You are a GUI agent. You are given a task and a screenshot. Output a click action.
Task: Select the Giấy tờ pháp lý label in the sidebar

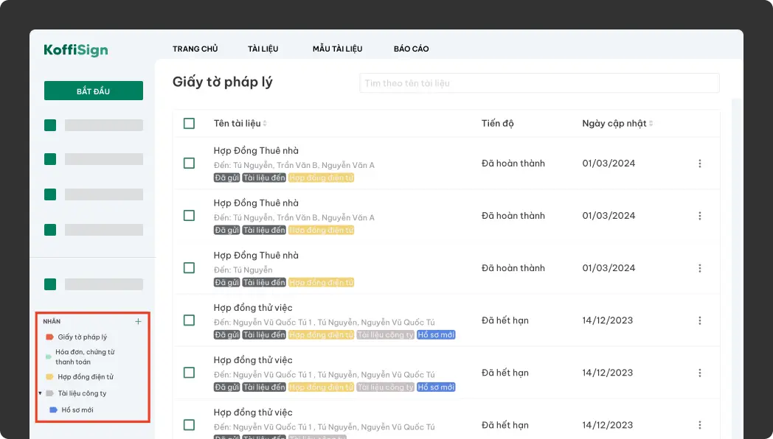click(77, 337)
